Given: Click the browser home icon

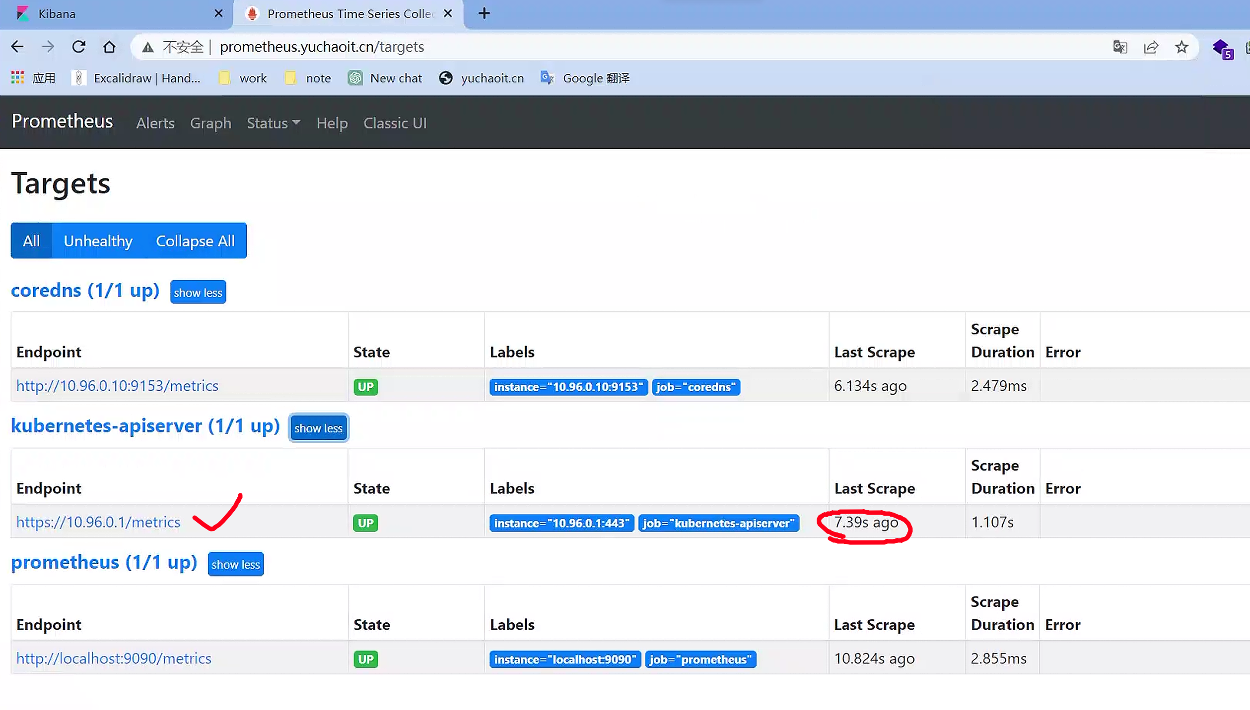Looking at the screenshot, I should pos(109,47).
